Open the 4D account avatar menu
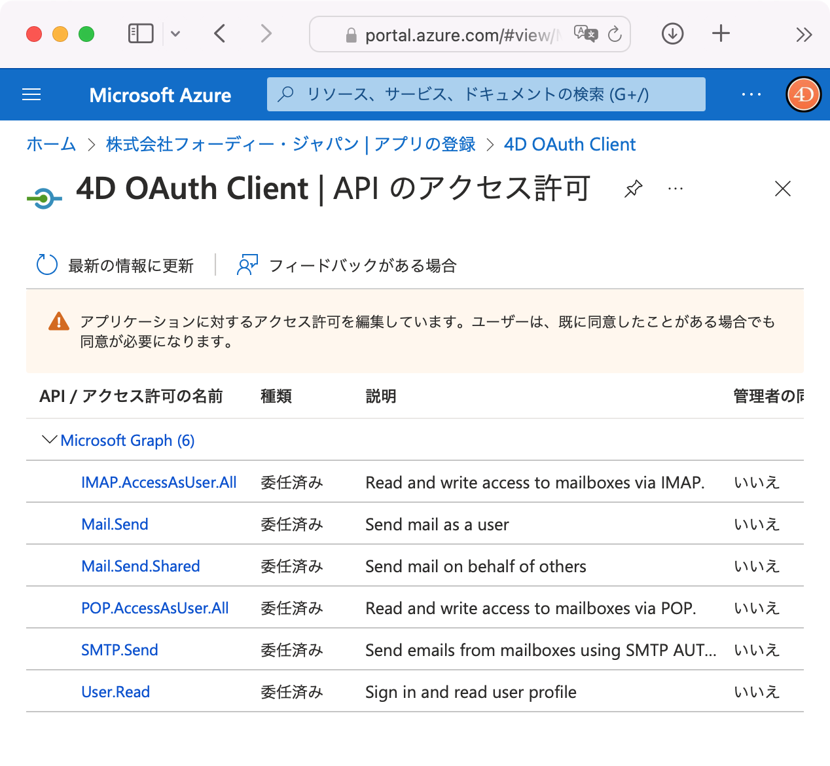Screen dimensions: 830x766 [x=803, y=94]
